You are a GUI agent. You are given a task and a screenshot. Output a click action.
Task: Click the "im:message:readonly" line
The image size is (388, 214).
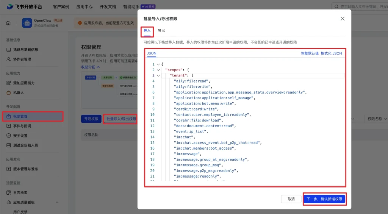tap(197, 176)
